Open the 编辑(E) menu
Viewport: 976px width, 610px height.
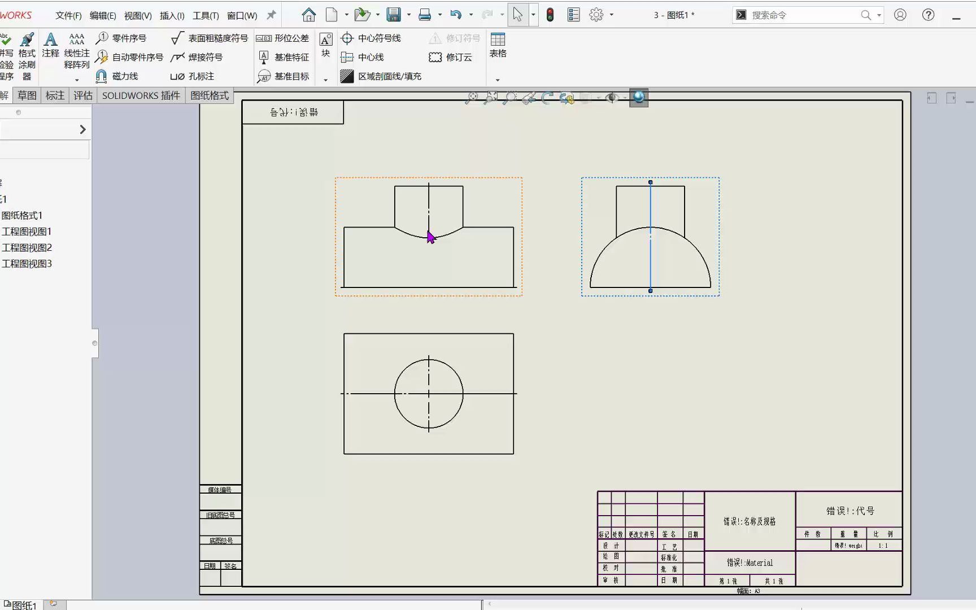click(x=103, y=15)
